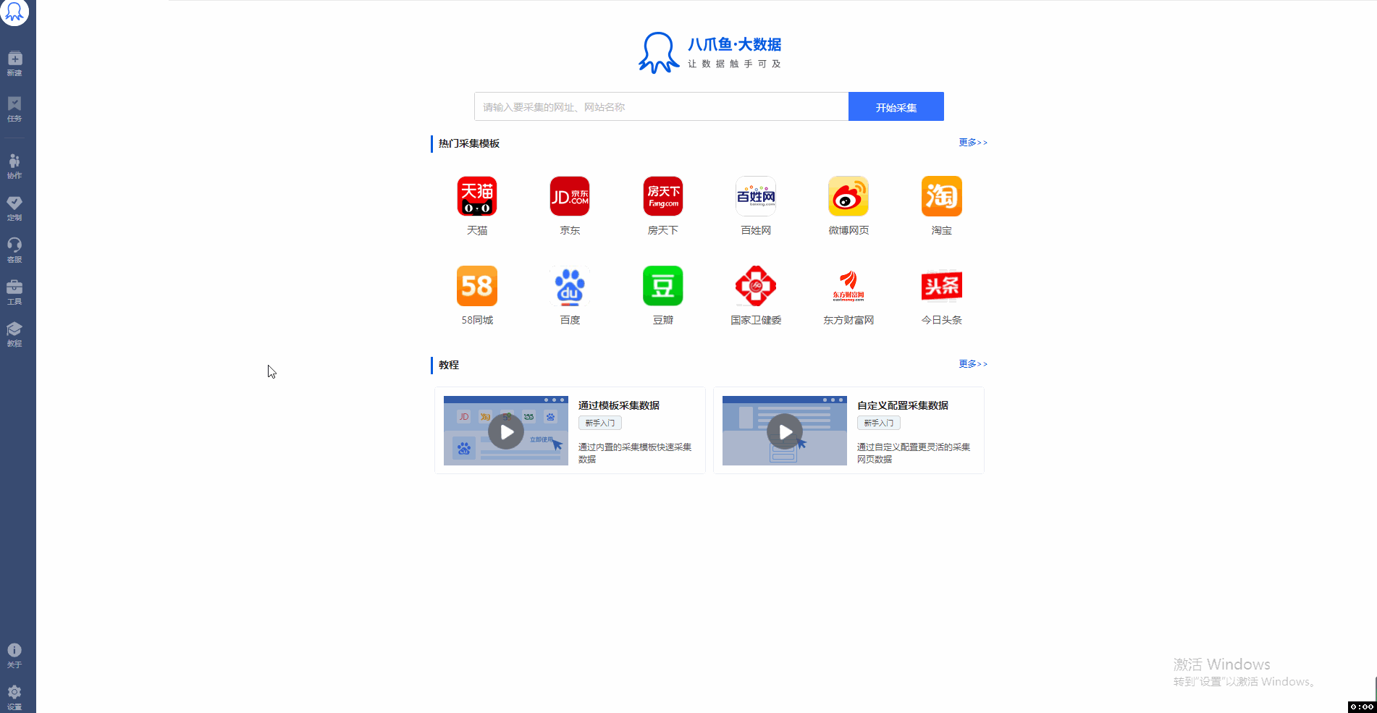Click the Octoparse octopus logo in sidebar
This screenshot has width=1377, height=713.
point(14,12)
